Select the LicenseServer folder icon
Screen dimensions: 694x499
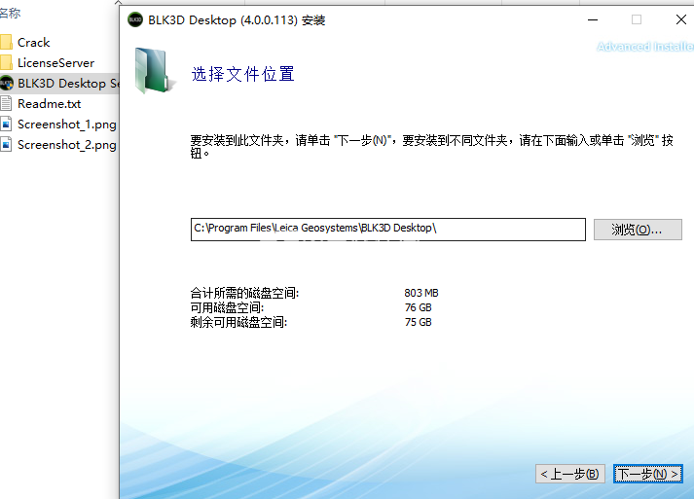pyautogui.click(x=6, y=63)
